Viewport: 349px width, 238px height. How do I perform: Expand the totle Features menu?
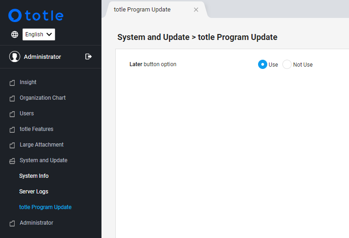click(x=36, y=129)
